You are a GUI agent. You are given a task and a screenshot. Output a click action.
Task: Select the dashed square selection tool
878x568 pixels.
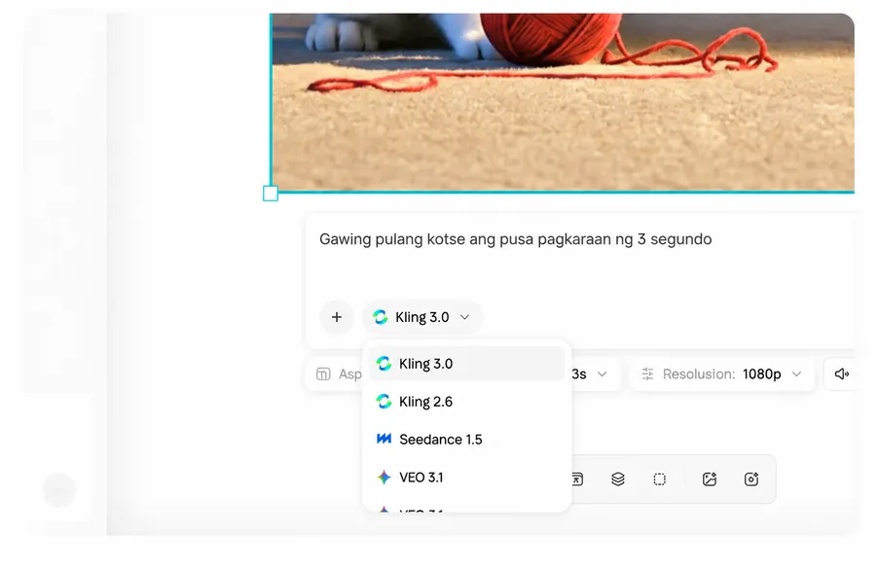(x=660, y=479)
